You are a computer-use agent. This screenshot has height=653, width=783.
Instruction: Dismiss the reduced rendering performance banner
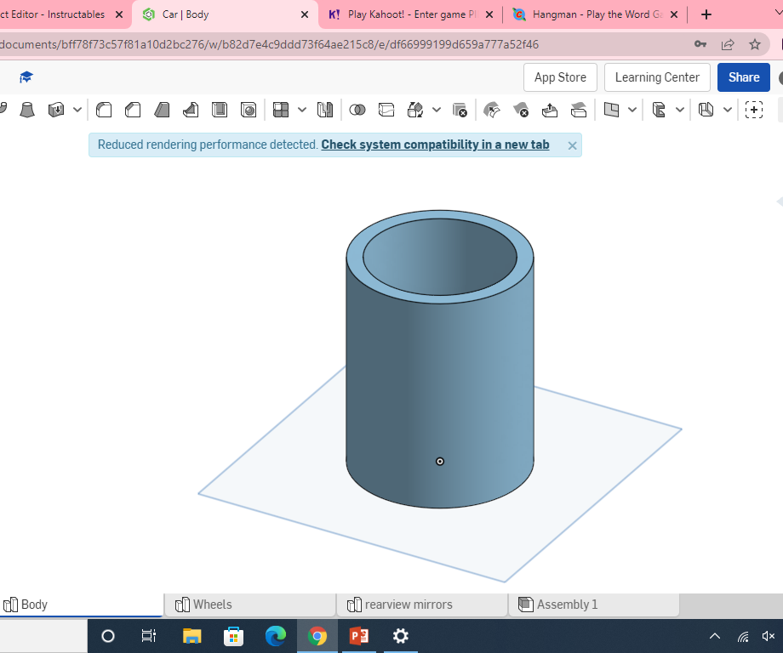click(572, 145)
